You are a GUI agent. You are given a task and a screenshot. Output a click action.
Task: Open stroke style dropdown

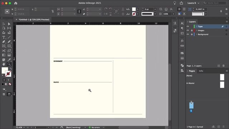(x=155, y=14)
